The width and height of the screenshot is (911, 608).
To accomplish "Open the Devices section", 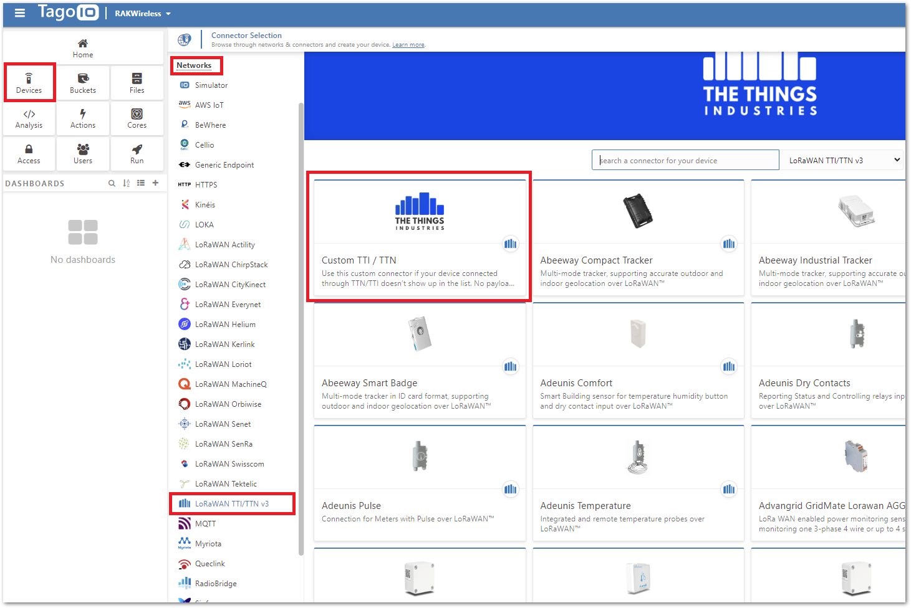I will click(x=29, y=83).
